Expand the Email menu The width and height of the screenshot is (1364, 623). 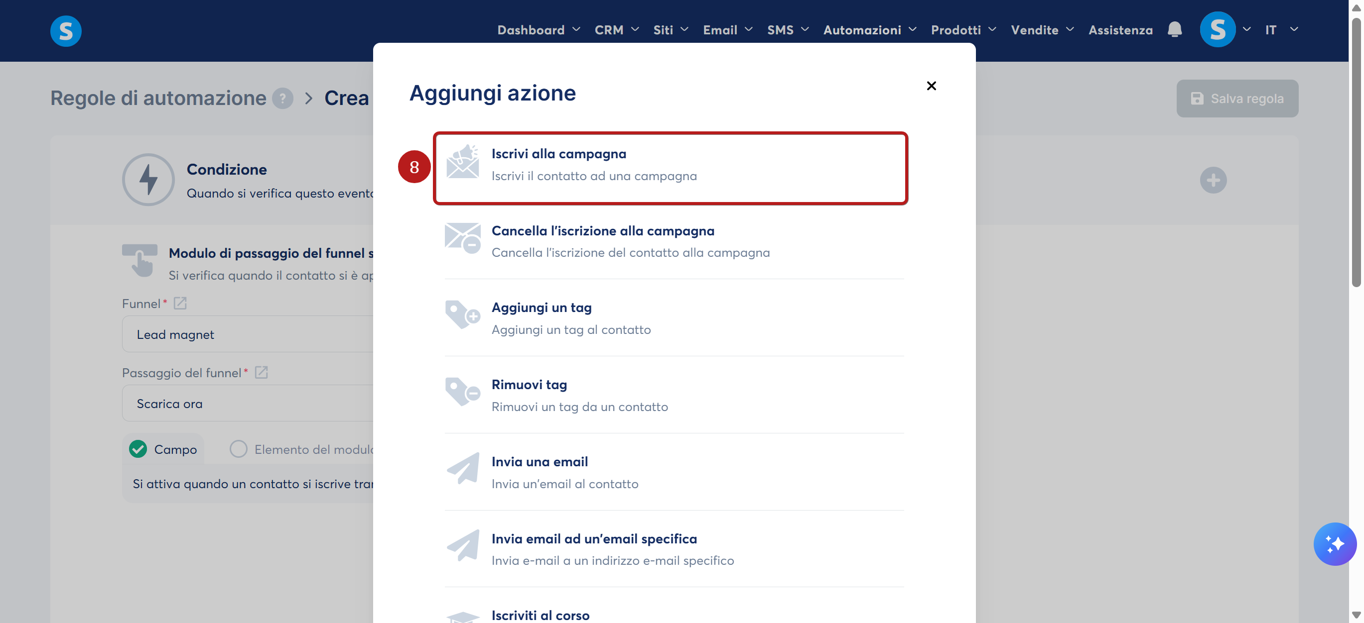tap(727, 30)
